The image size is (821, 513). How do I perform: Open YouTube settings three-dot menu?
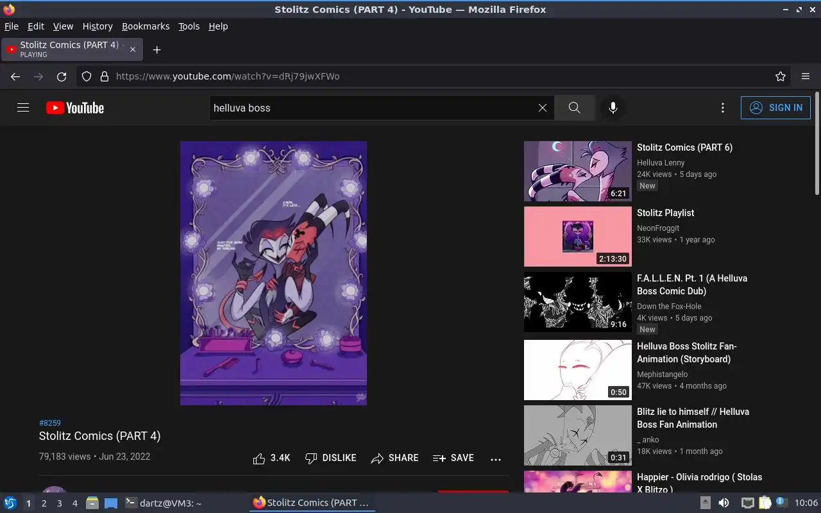[723, 108]
